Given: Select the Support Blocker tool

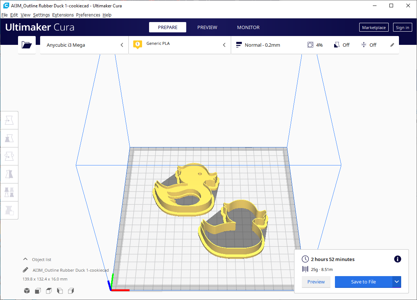Looking at the screenshot, I should [x=9, y=210].
